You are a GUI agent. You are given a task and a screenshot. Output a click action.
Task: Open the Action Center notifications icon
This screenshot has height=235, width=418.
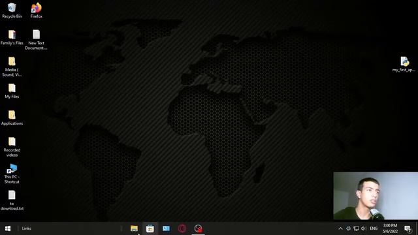click(x=408, y=228)
